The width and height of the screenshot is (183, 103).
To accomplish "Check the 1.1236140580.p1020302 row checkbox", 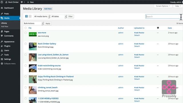I will click(x=25, y=98).
